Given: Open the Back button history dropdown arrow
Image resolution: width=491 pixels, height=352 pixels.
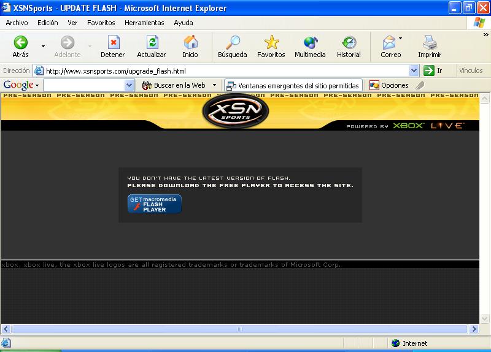Looking at the screenshot, I should (x=43, y=46).
